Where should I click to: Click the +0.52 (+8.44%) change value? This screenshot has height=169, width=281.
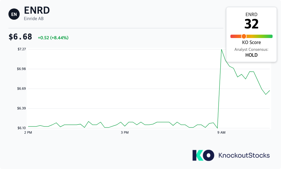53,38
